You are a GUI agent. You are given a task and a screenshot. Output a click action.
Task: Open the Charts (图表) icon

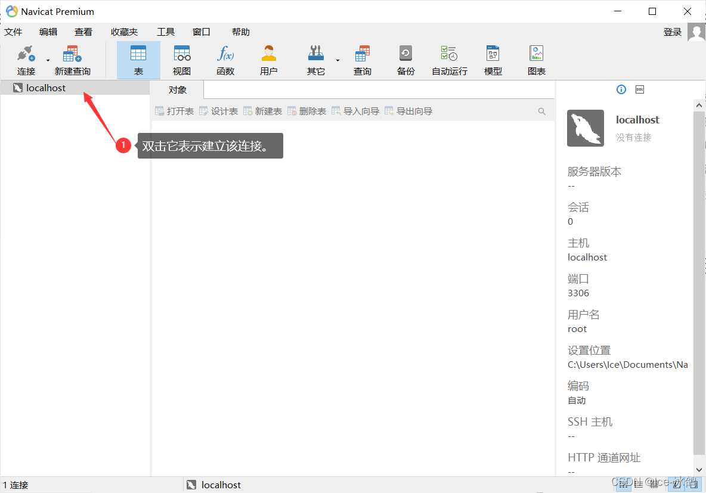coord(536,60)
